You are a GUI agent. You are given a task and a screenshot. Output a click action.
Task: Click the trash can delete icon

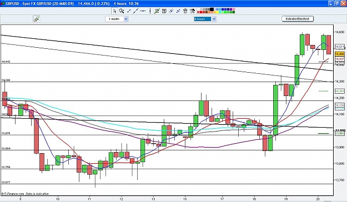coord(185,11)
